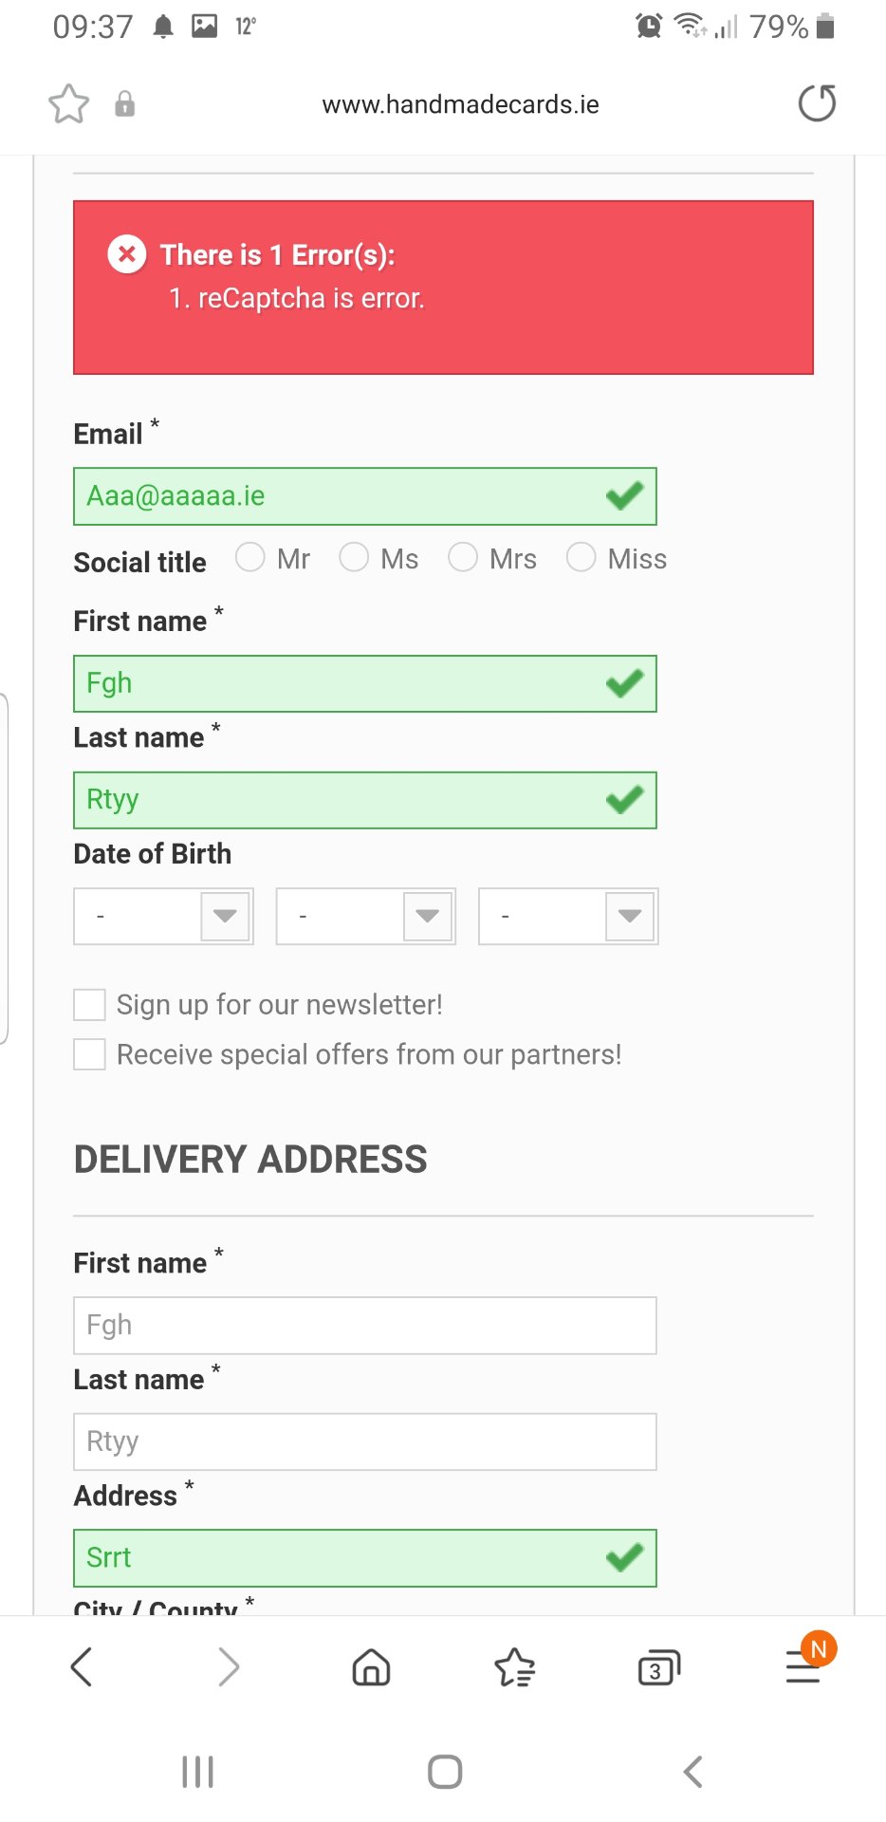Check Sign up for our newsletter
The height and width of the screenshot is (1822, 886).
90,1005
